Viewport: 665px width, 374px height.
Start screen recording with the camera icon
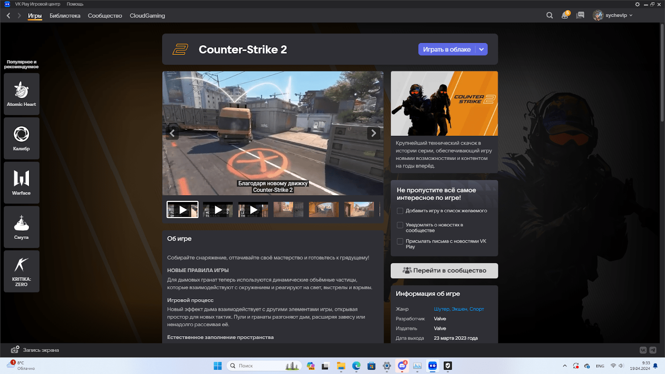pos(15,350)
